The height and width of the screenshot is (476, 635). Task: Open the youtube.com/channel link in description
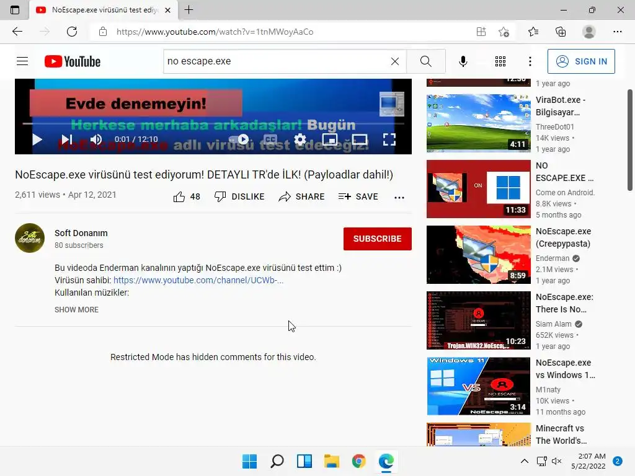(x=198, y=280)
